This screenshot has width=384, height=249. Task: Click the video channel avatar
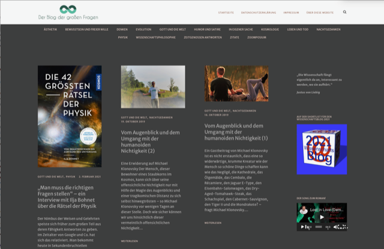tap(304, 210)
